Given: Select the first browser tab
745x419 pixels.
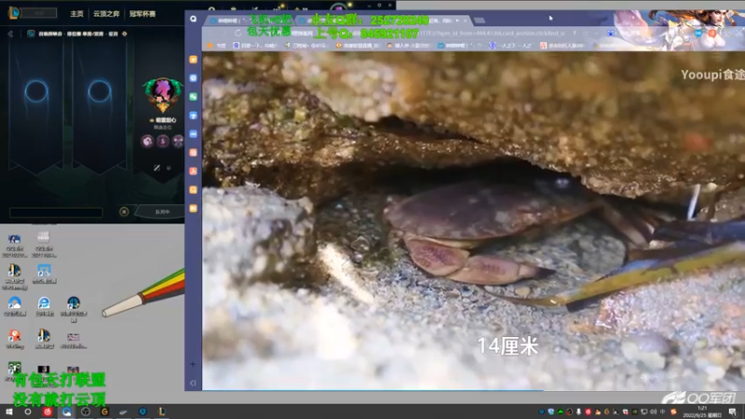Looking at the screenshot, I should pos(250,20).
